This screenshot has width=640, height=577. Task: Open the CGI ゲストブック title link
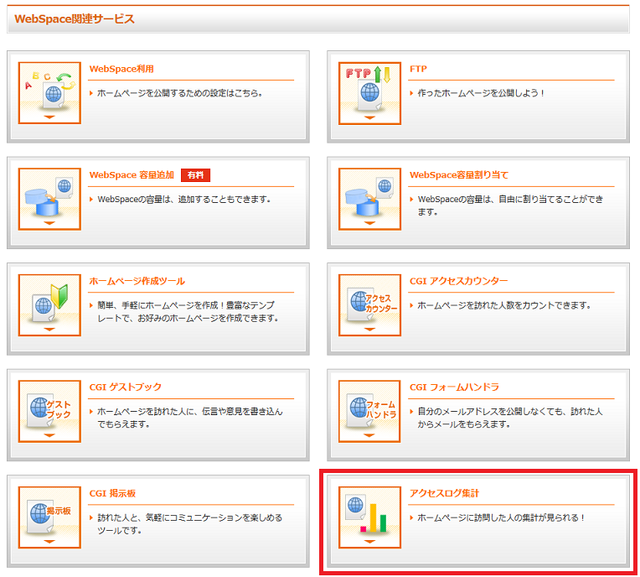click(x=126, y=387)
